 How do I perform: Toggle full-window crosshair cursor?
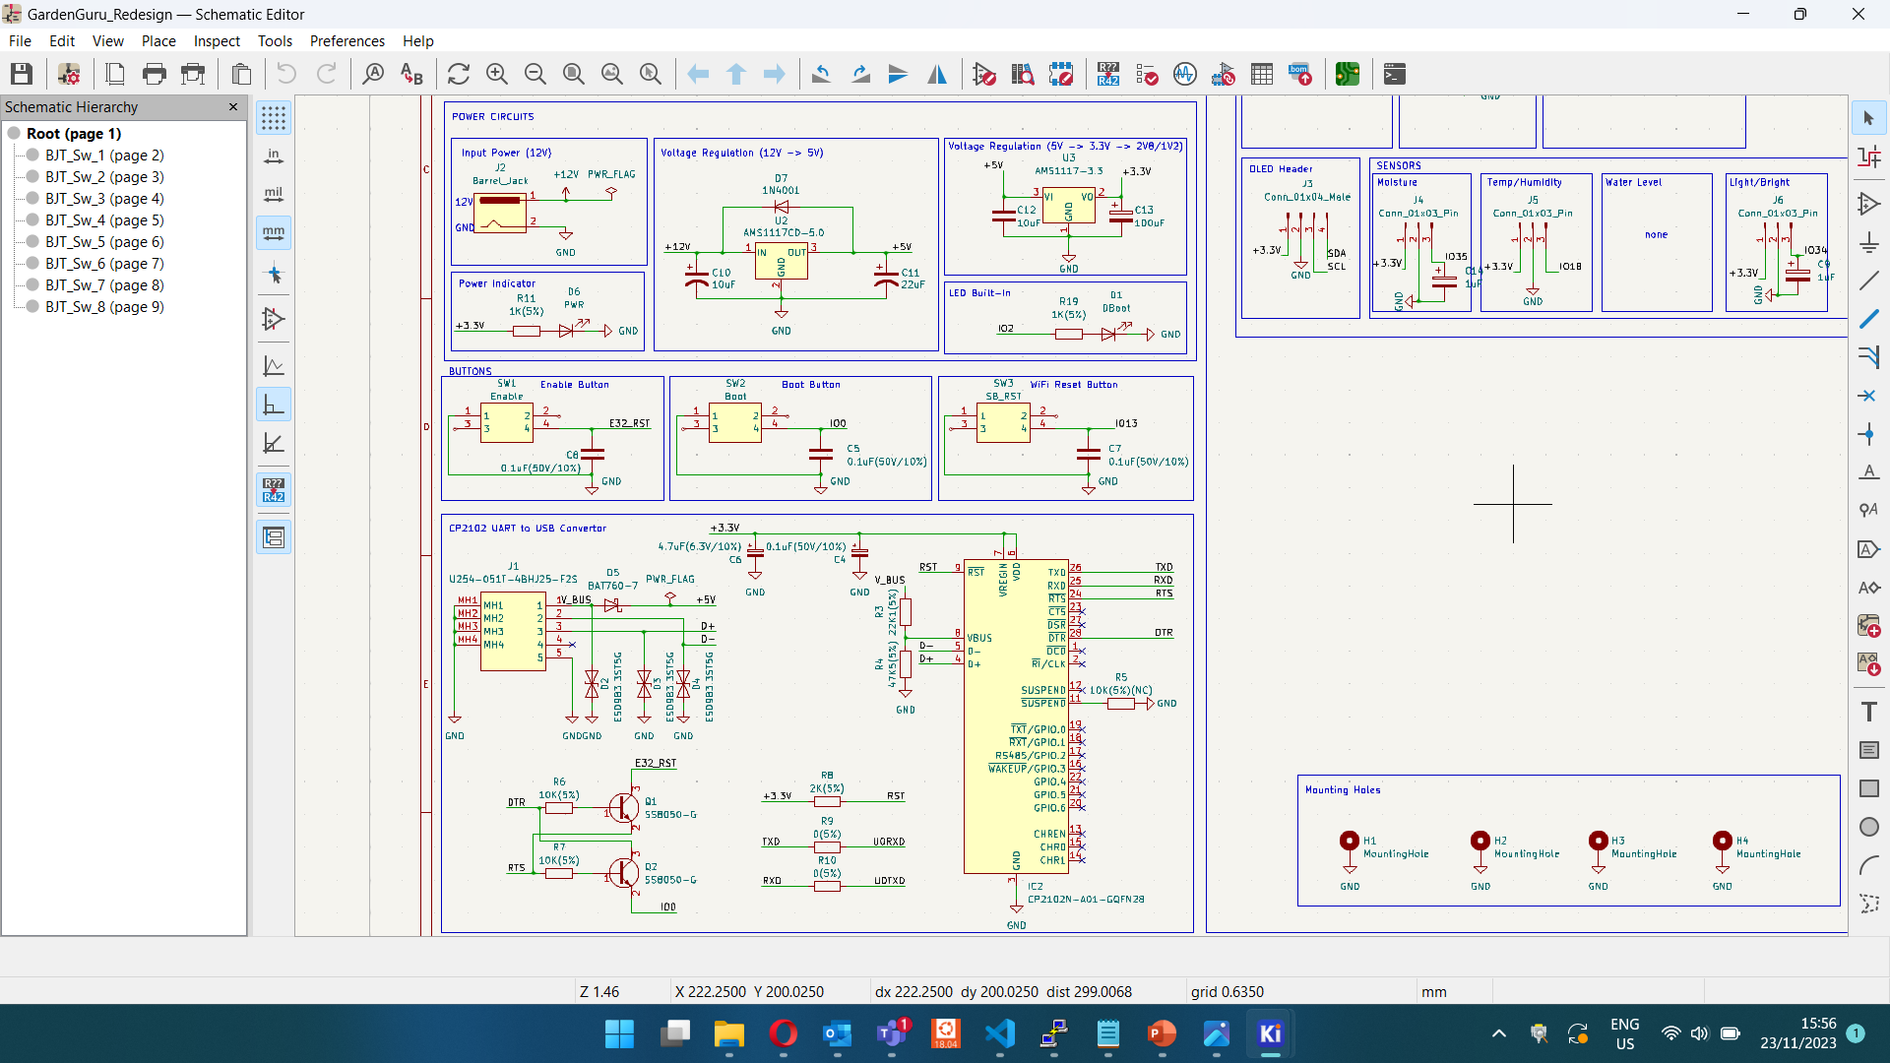tap(274, 275)
